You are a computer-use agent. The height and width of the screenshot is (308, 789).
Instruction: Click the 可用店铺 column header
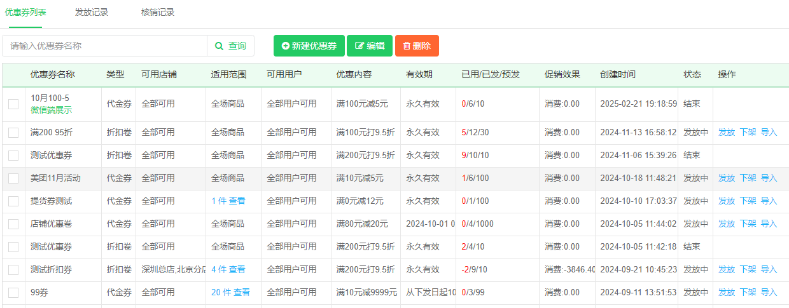(x=159, y=75)
